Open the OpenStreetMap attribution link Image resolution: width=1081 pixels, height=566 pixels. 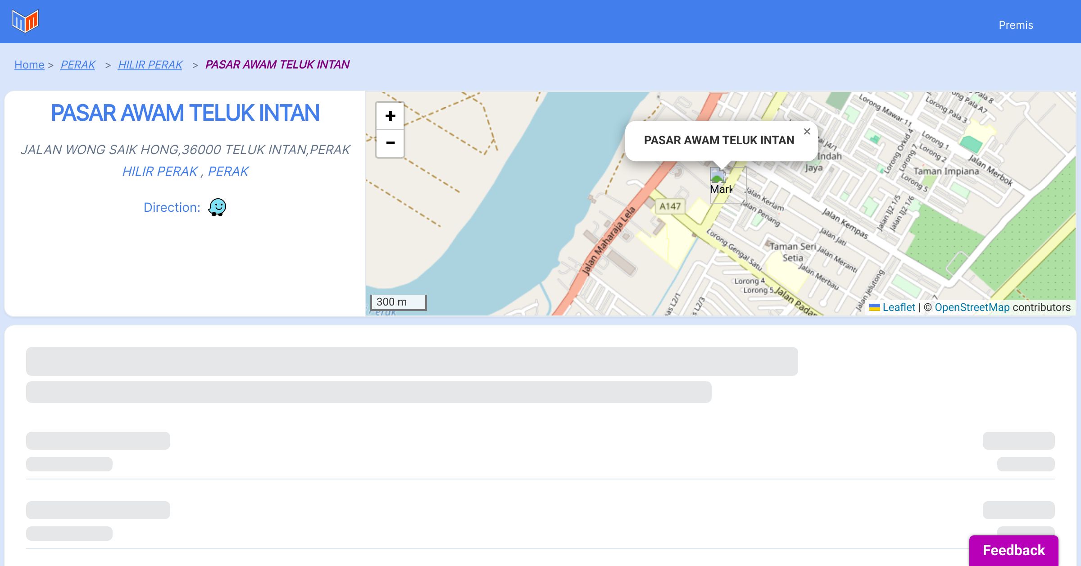pos(972,307)
